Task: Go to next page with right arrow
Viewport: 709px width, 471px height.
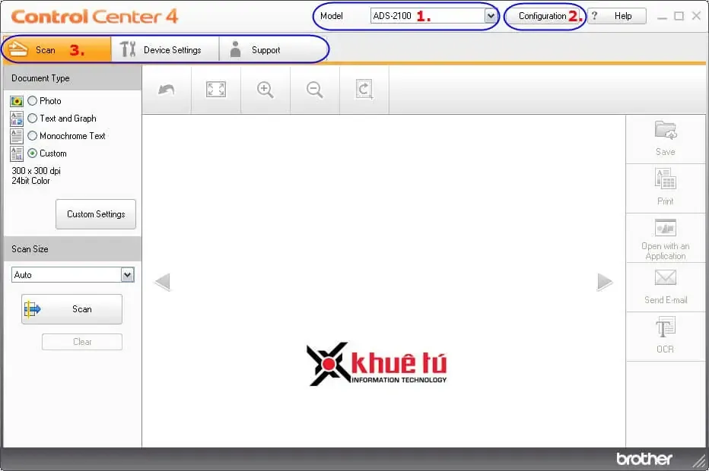Action: pyautogui.click(x=605, y=282)
